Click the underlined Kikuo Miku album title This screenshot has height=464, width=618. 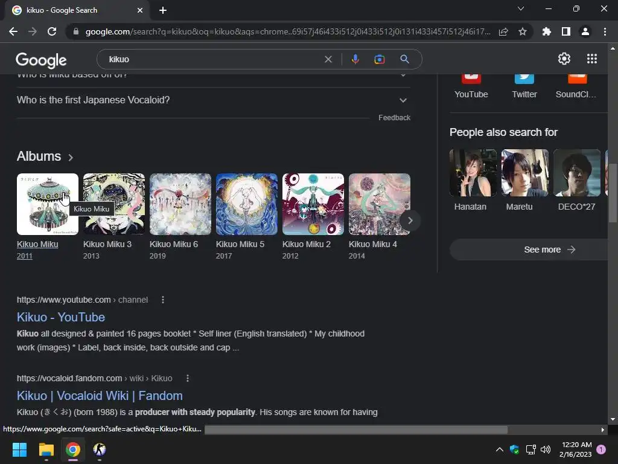click(37, 244)
